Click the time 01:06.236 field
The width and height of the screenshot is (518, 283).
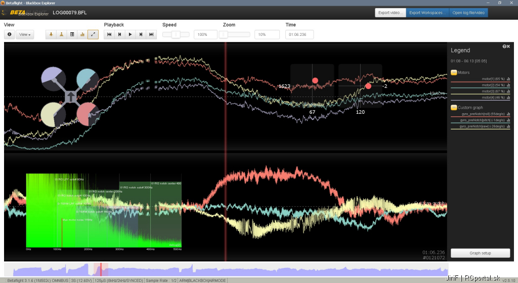tap(299, 34)
